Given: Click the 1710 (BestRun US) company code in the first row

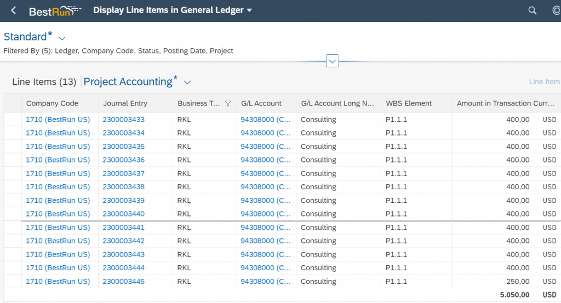Looking at the screenshot, I should [58, 120].
